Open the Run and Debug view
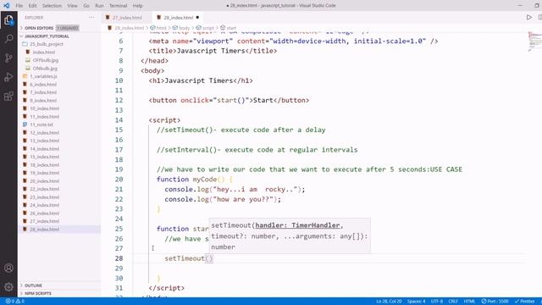The image size is (542, 305). point(8,77)
